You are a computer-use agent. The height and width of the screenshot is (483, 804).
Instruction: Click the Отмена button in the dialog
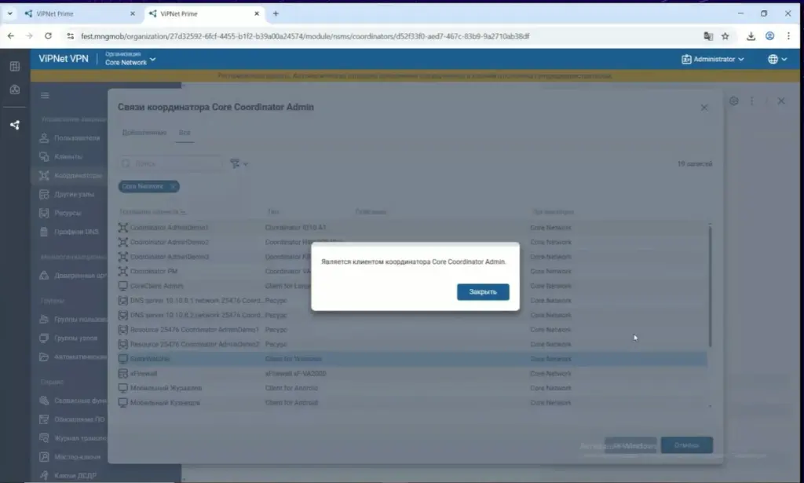click(686, 445)
